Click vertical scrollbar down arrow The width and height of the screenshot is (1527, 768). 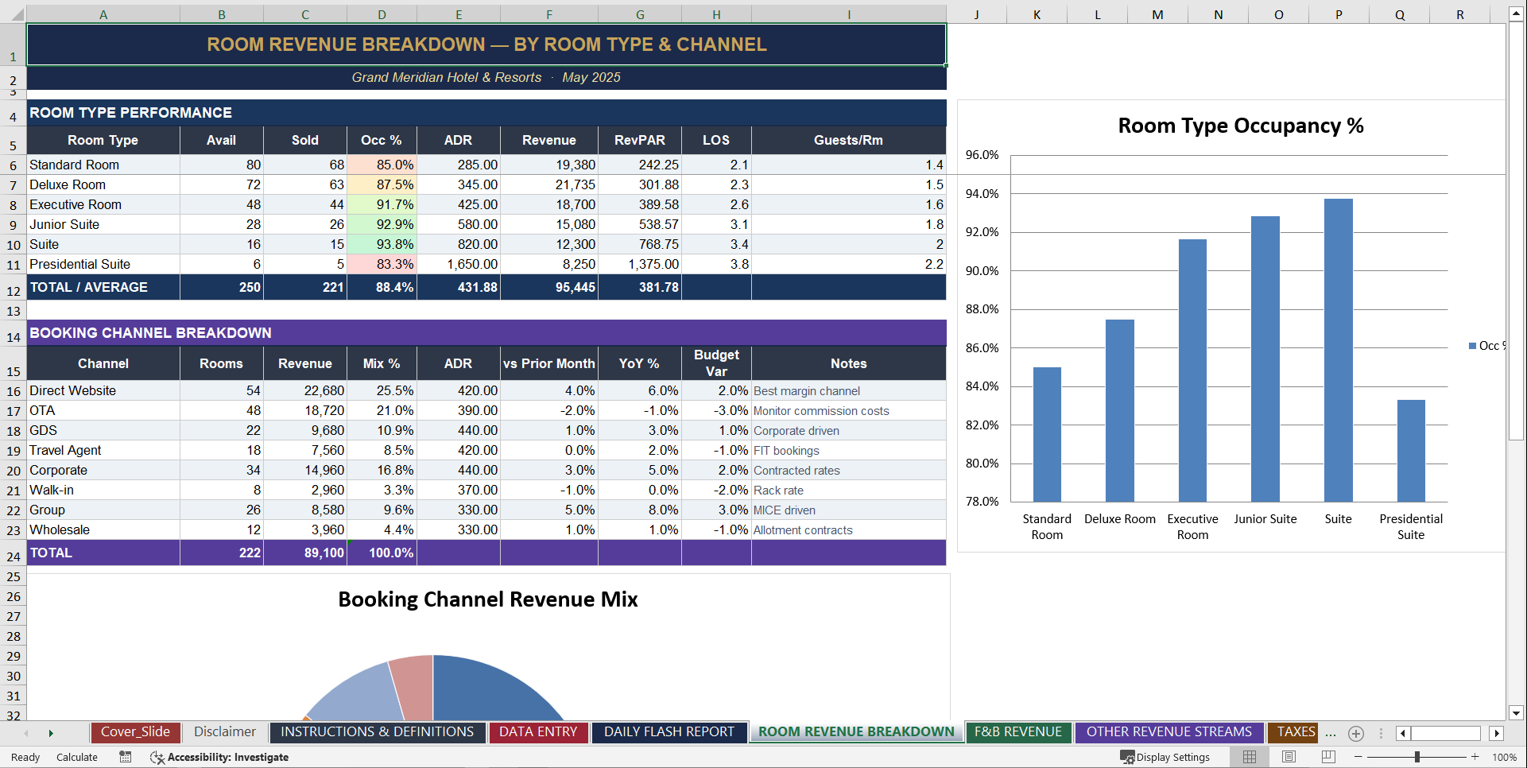coord(1516,713)
